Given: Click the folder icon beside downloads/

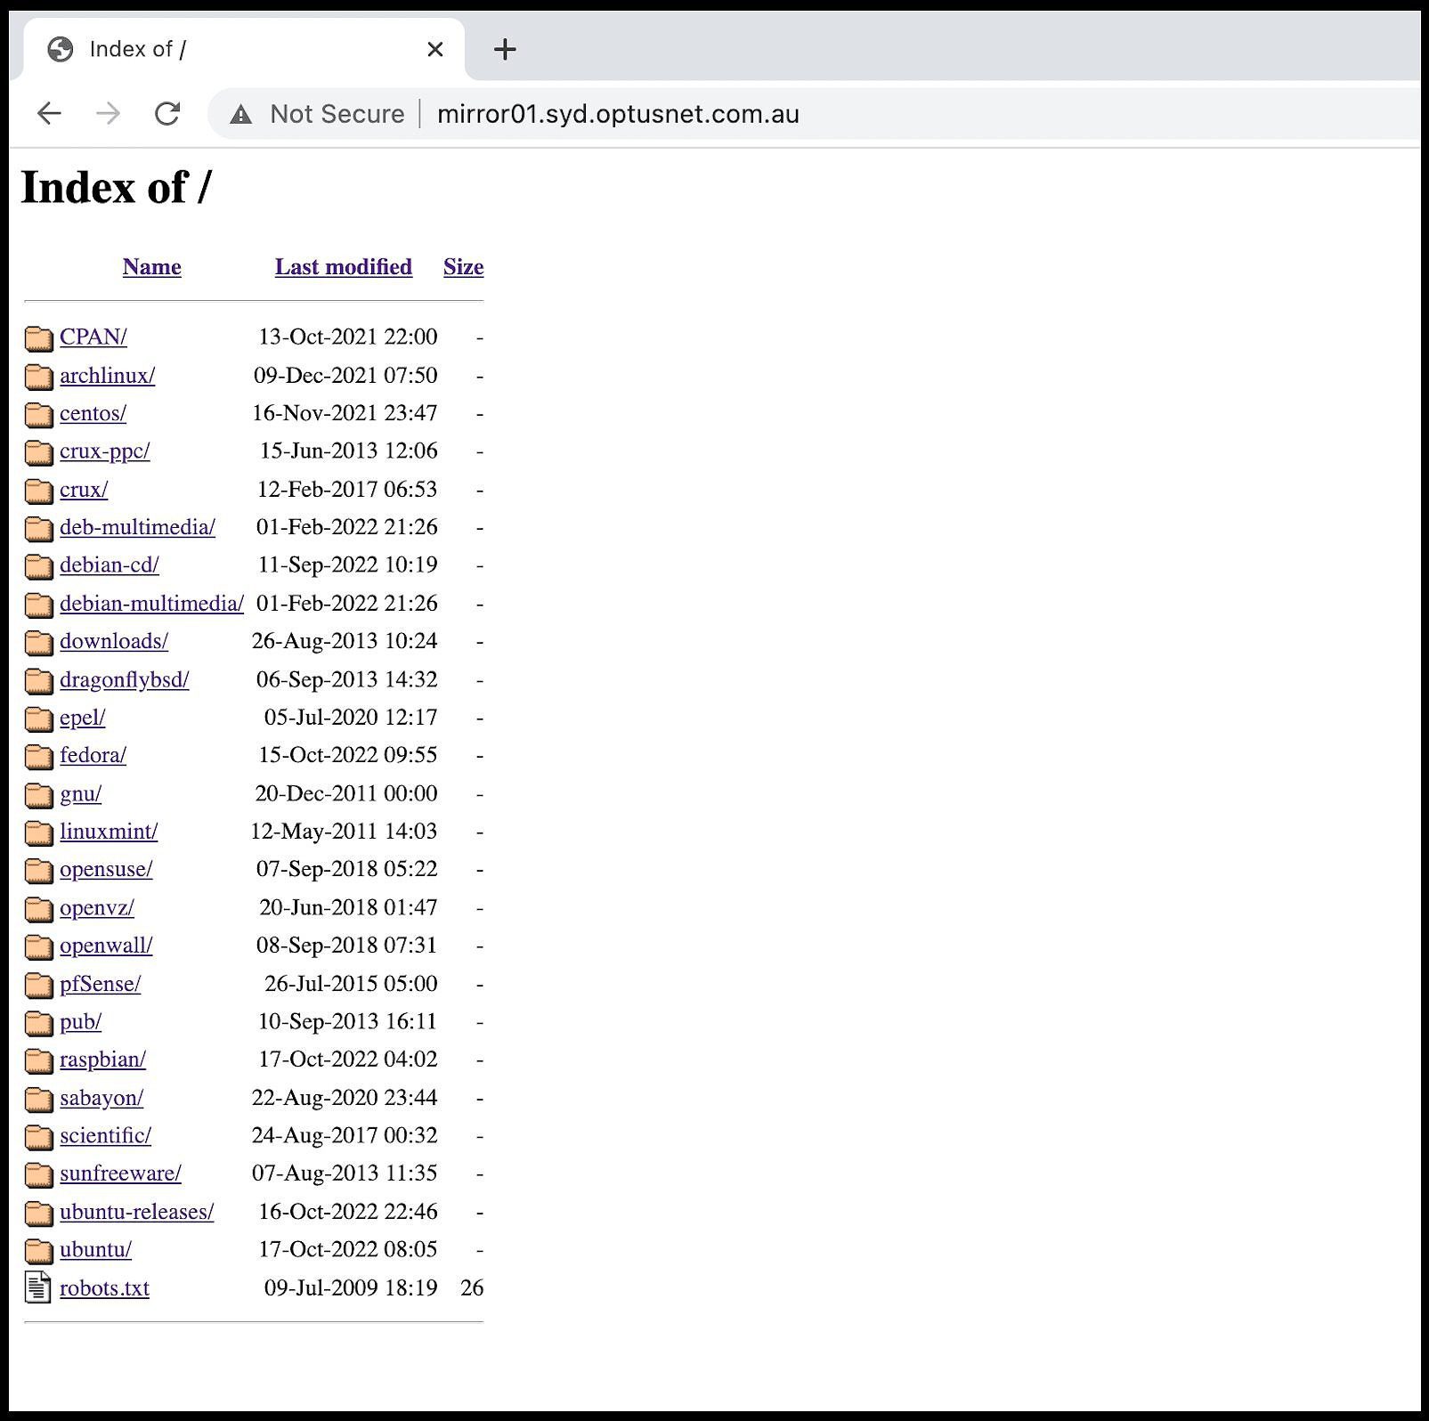Looking at the screenshot, I should pos(39,643).
